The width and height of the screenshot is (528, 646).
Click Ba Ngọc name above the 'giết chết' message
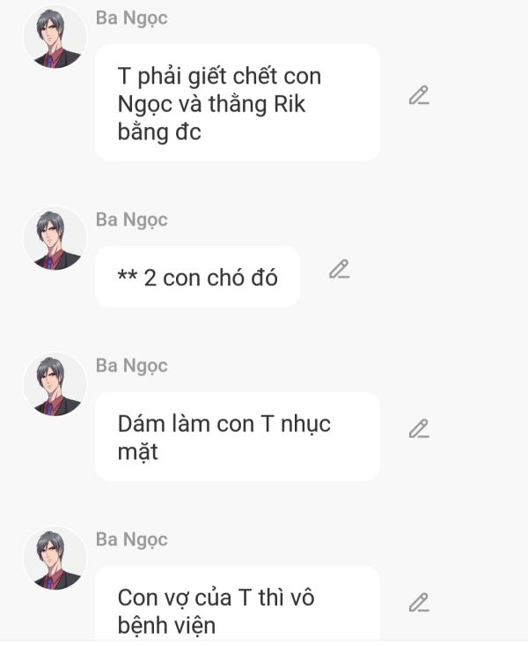coord(131,18)
